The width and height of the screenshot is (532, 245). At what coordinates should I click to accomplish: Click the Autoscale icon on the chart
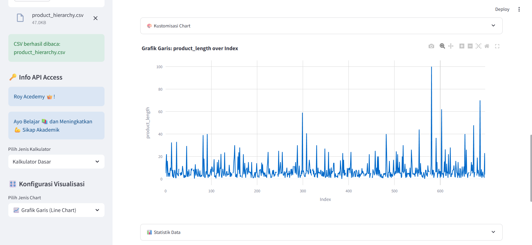click(478, 46)
